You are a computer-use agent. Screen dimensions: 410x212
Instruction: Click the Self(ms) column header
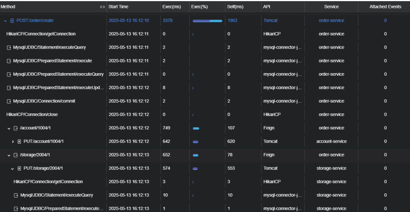tap(235, 7)
